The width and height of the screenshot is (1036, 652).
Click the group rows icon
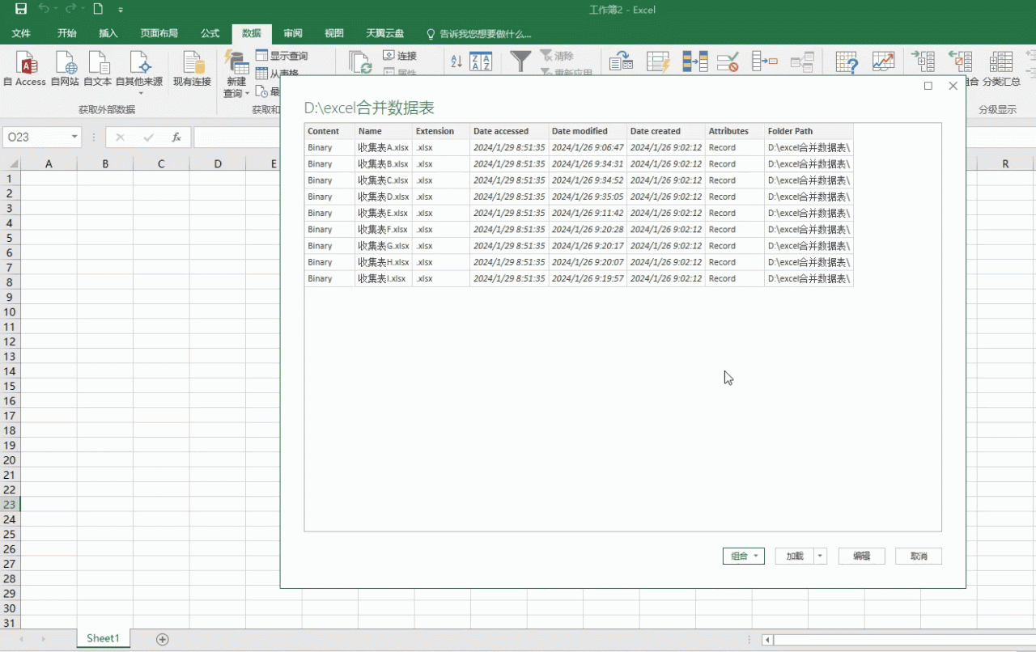[x=923, y=61]
